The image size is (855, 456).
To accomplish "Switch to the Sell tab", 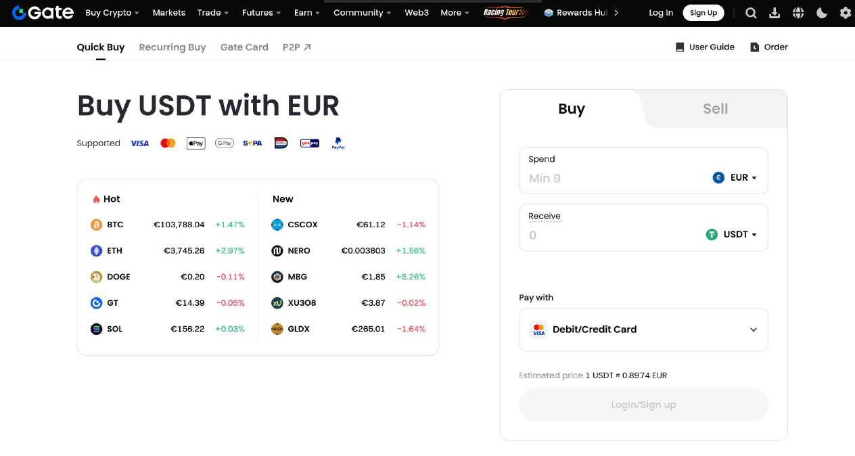I will [x=715, y=108].
